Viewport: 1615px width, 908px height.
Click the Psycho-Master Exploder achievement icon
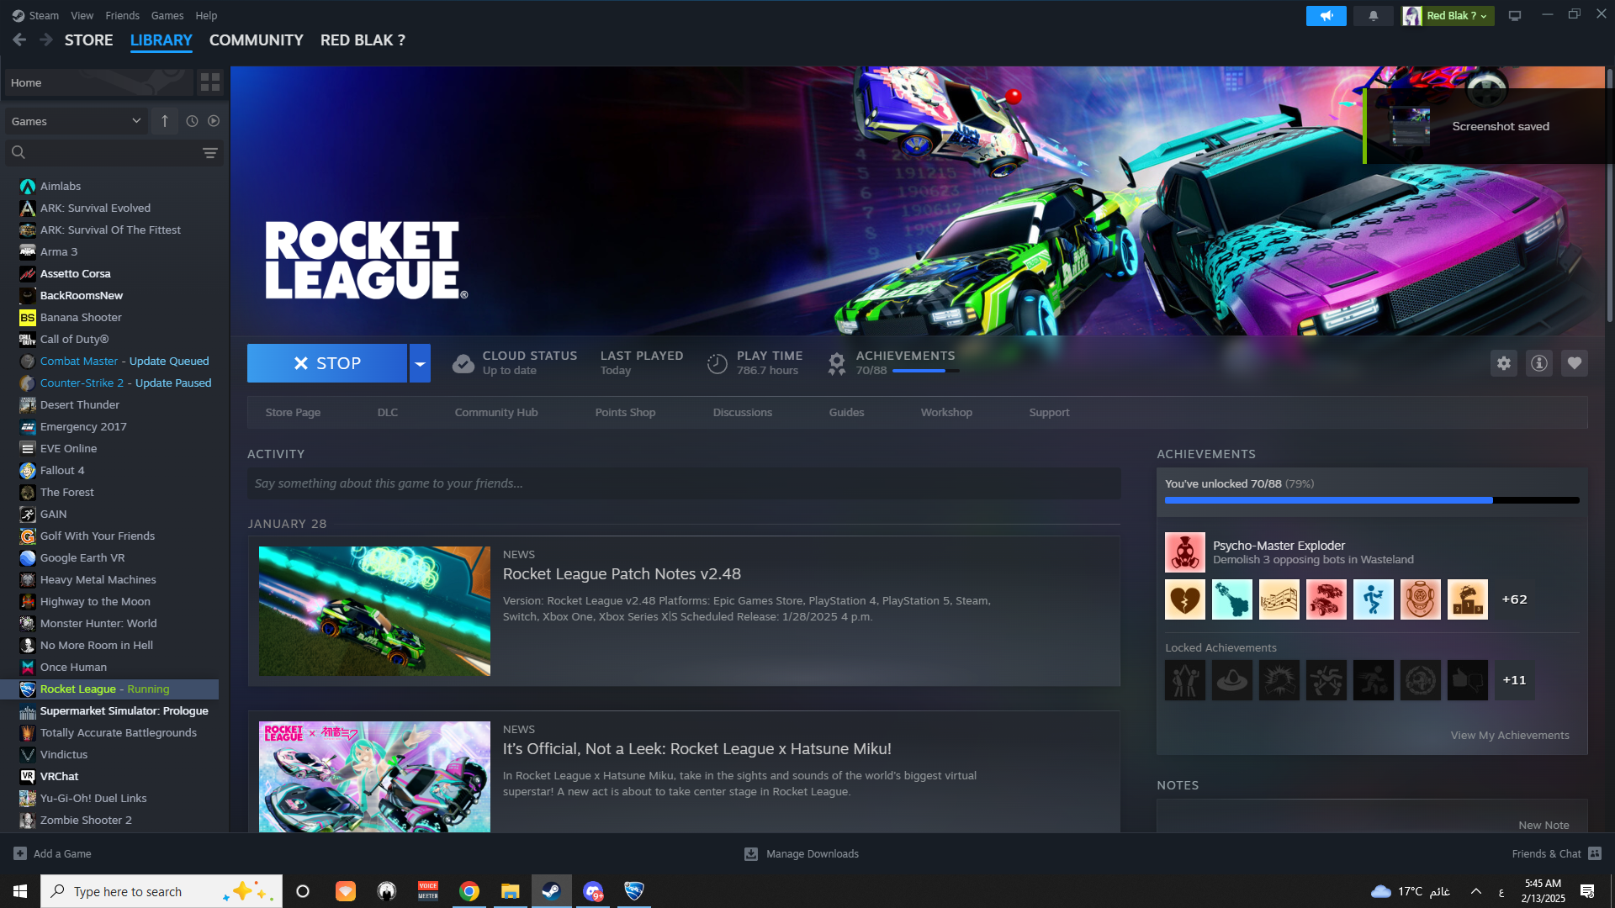(1184, 552)
